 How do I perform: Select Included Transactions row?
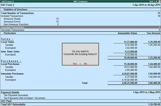pyautogui.click(x=80, y=16)
